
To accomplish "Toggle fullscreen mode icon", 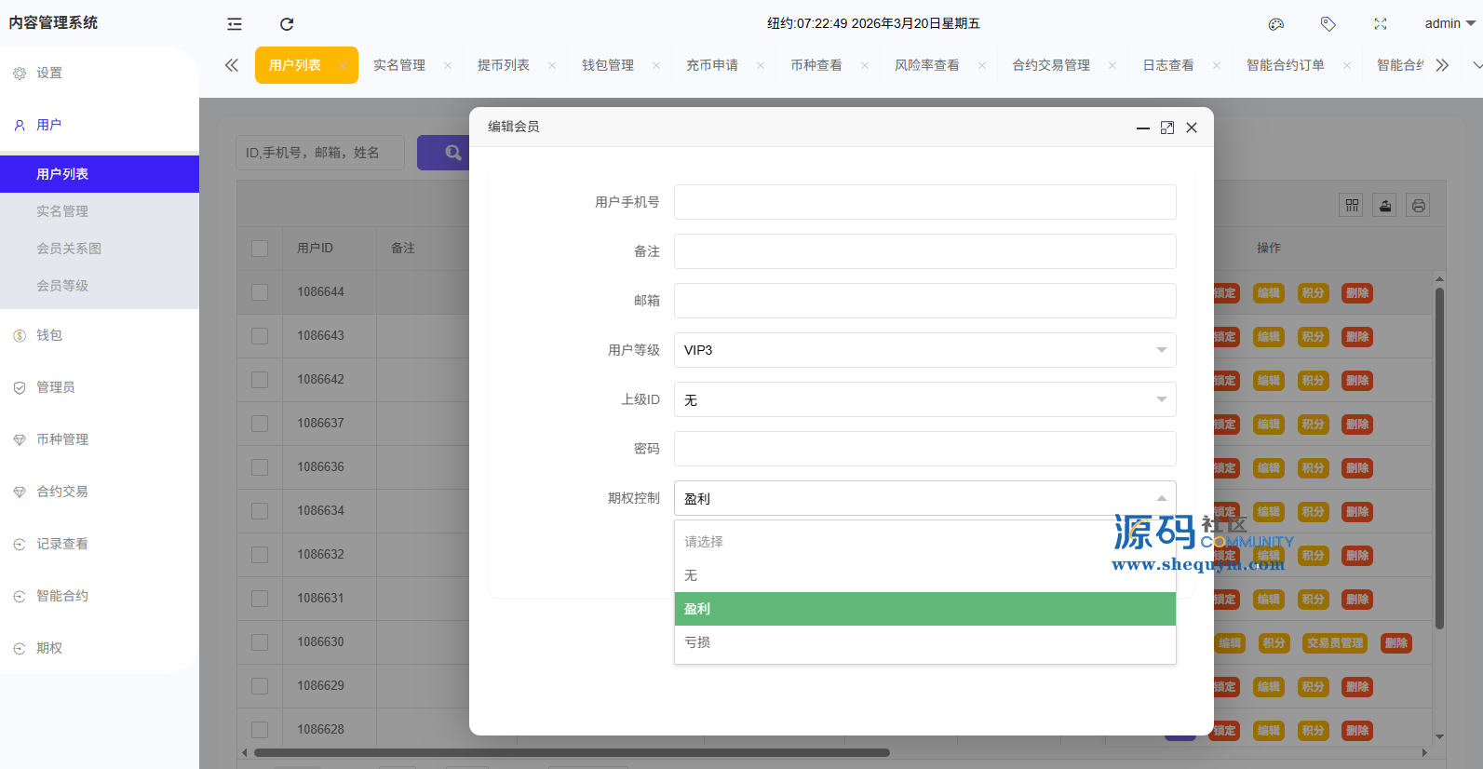I will click(1381, 24).
